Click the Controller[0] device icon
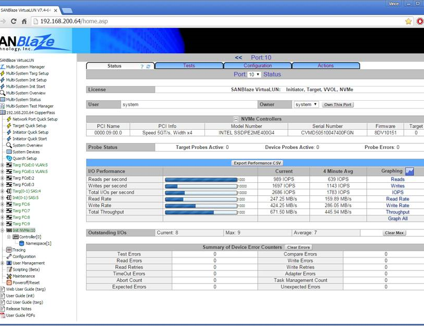This screenshot has width=424, height=326. pos(16,237)
